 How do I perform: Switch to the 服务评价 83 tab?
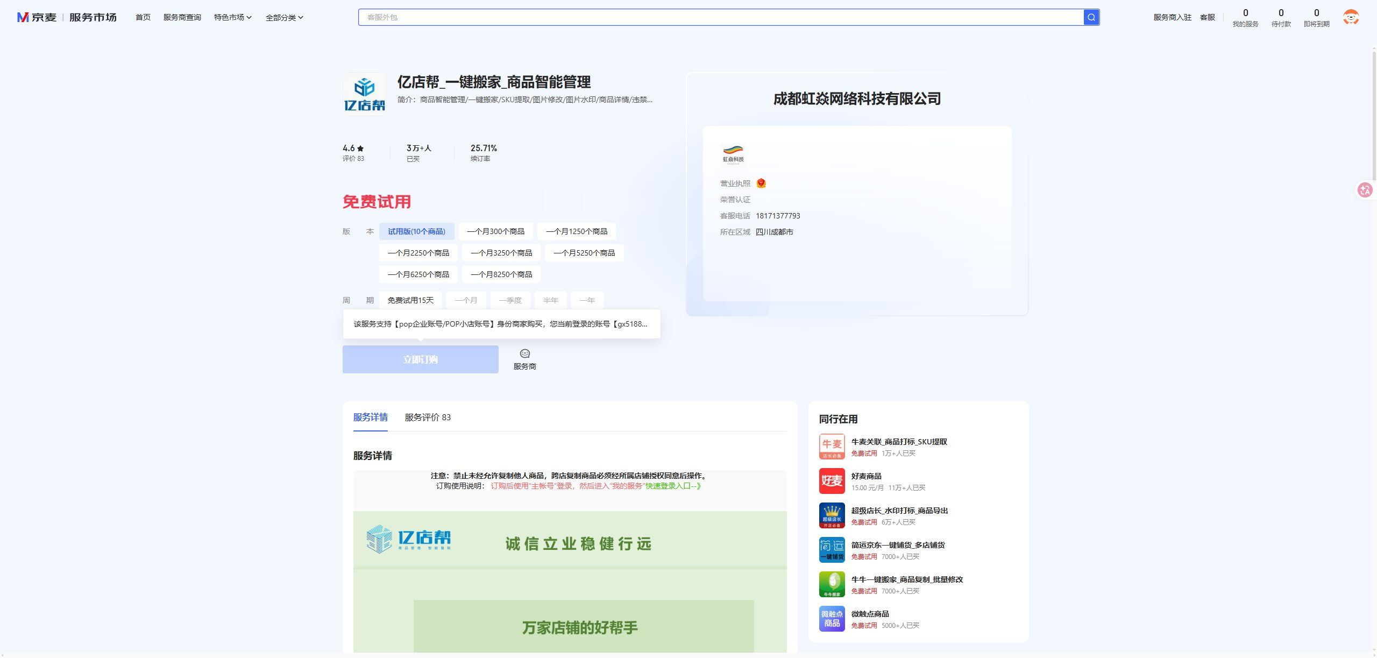click(x=428, y=418)
